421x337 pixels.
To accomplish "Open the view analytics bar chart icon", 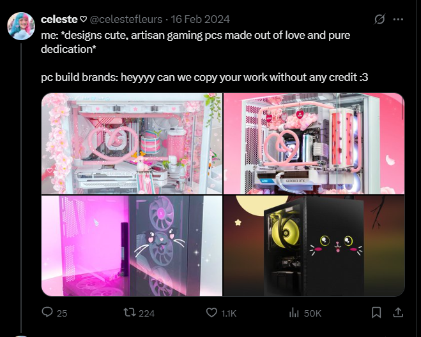I will (x=294, y=312).
